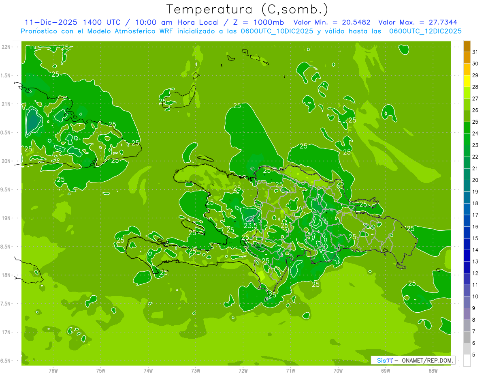Viewport: 486px width, 376px height.
Task: Click the "SisPi - ONAMET/REP.DOM." credit label
Action: (x=413, y=360)
